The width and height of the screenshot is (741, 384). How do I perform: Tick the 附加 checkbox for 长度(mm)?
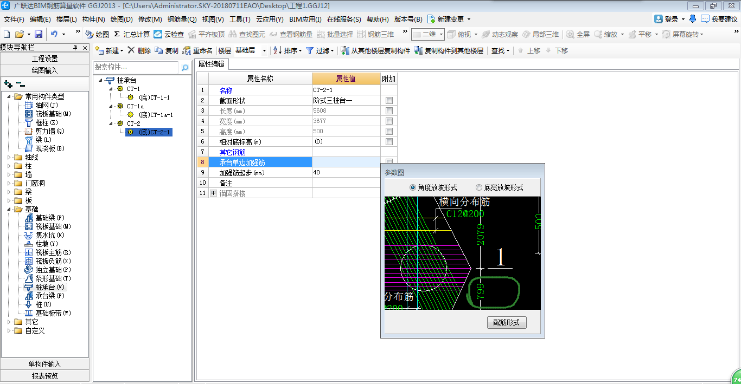[389, 111]
